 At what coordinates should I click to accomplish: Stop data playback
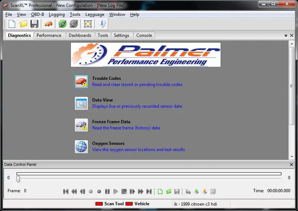pyautogui.click(x=124, y=191)
